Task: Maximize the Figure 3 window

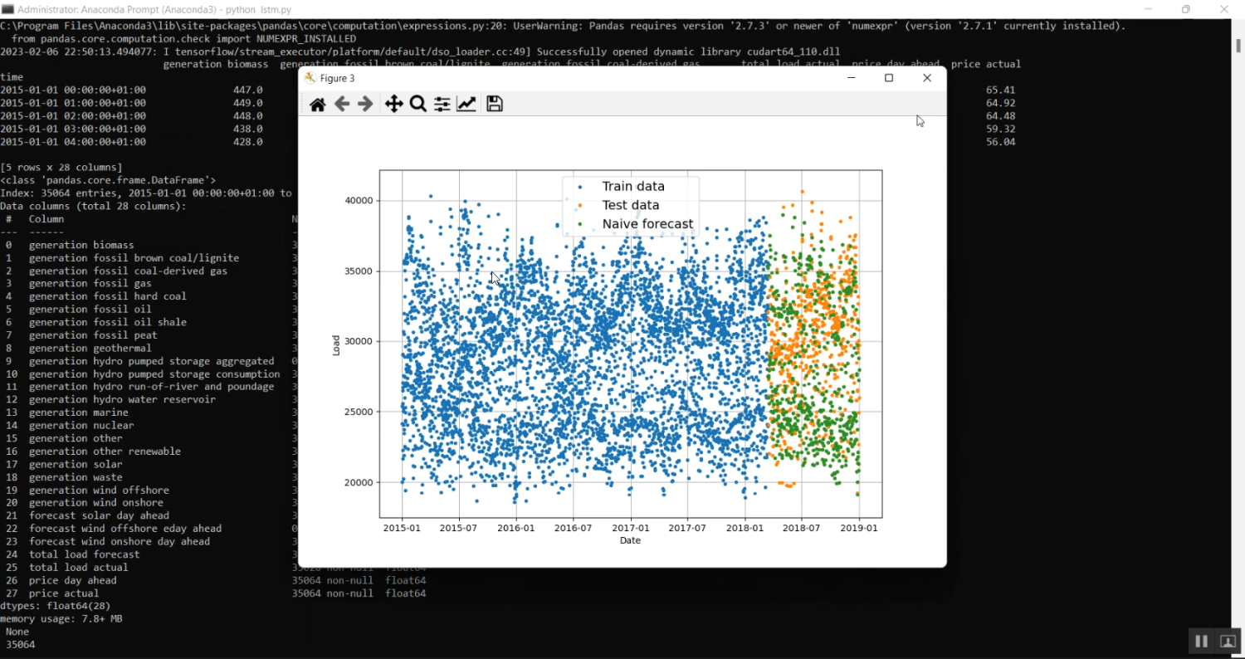Action: (888, 77)
